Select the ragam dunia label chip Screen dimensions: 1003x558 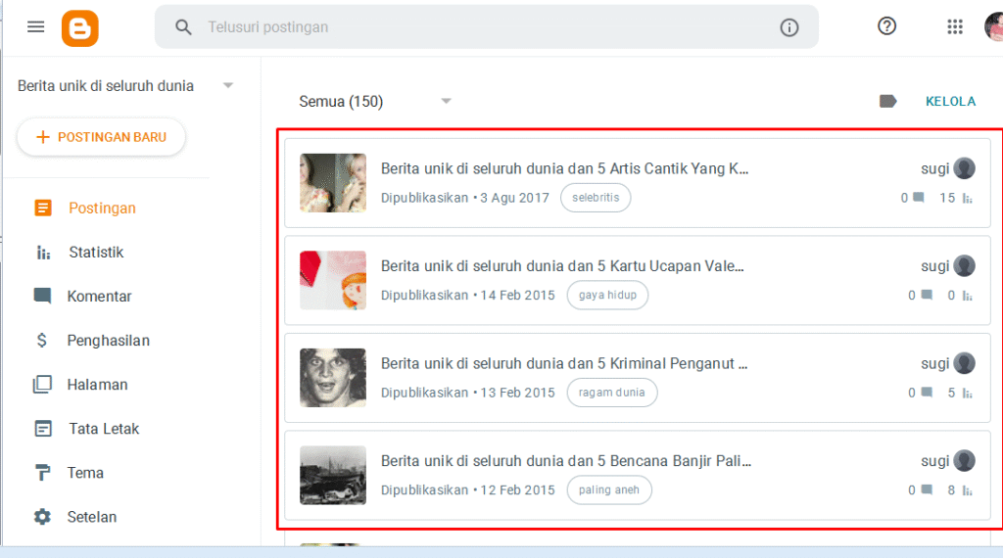pyautogui.click(x=611, y=393)
